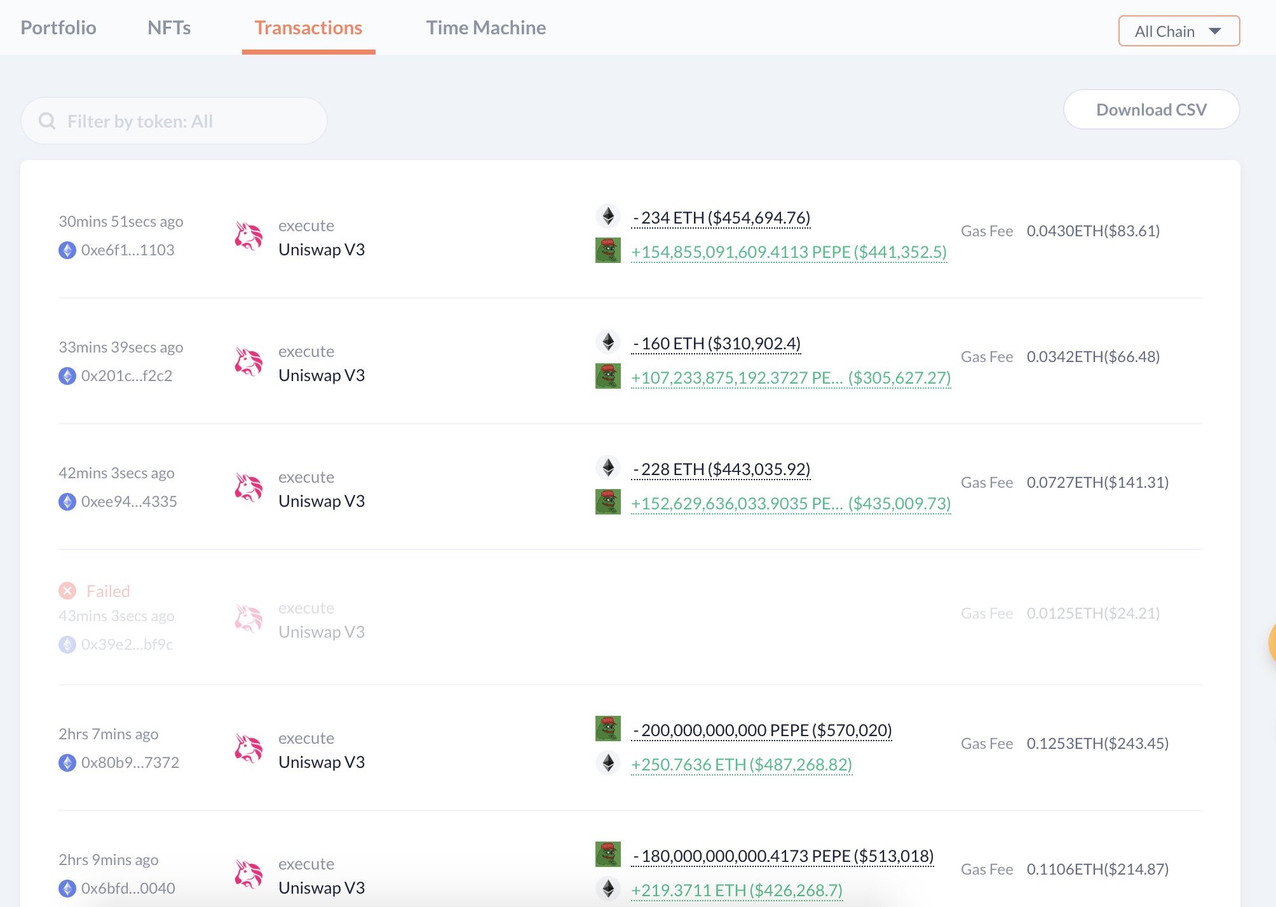This screenshot has height=907, width=1276.
Task: Click Ethereum chain icon beside 0xee94...4335
Action: click(x=67, y=502)
